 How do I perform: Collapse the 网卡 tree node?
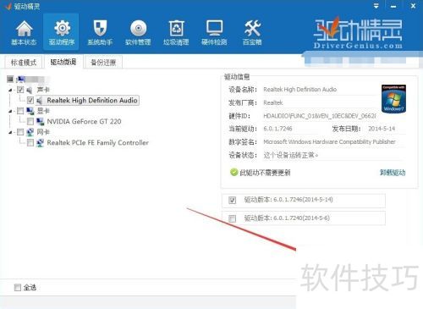(x=10, y=133)
